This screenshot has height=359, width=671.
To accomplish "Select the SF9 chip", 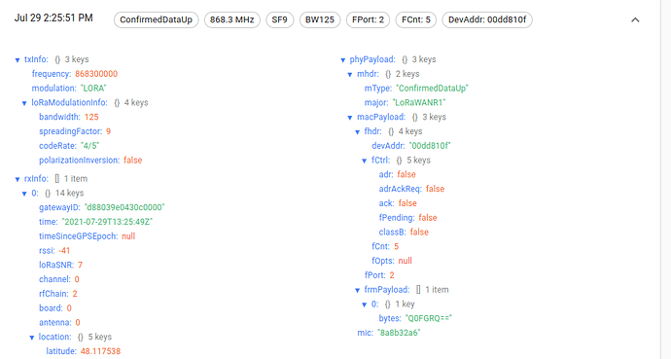I will coord(279,19).
